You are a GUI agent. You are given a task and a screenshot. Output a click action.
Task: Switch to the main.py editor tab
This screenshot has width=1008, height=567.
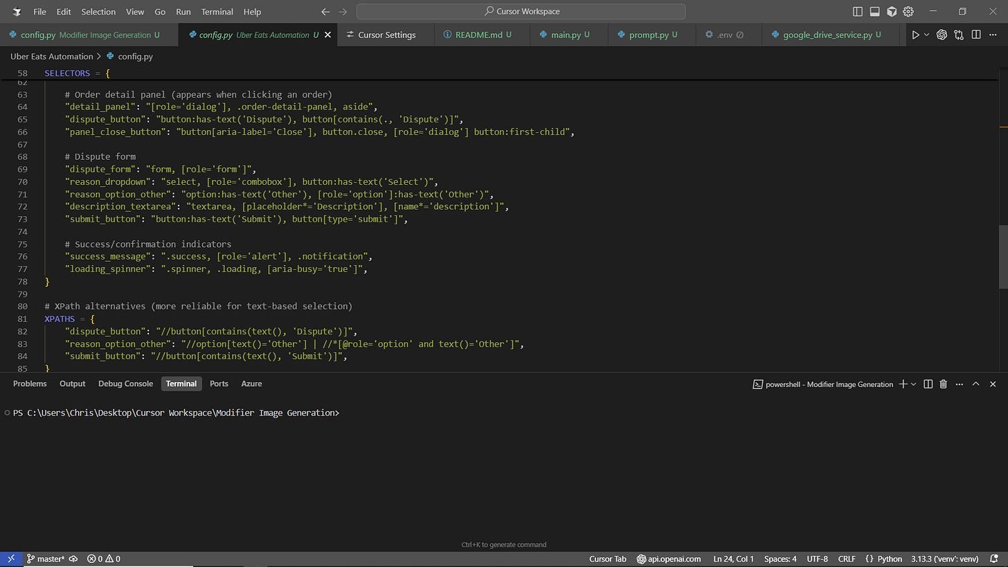point(566,35)
